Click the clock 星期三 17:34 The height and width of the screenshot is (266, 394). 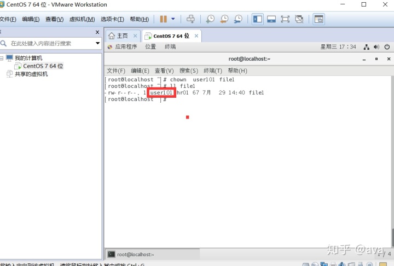338,46
